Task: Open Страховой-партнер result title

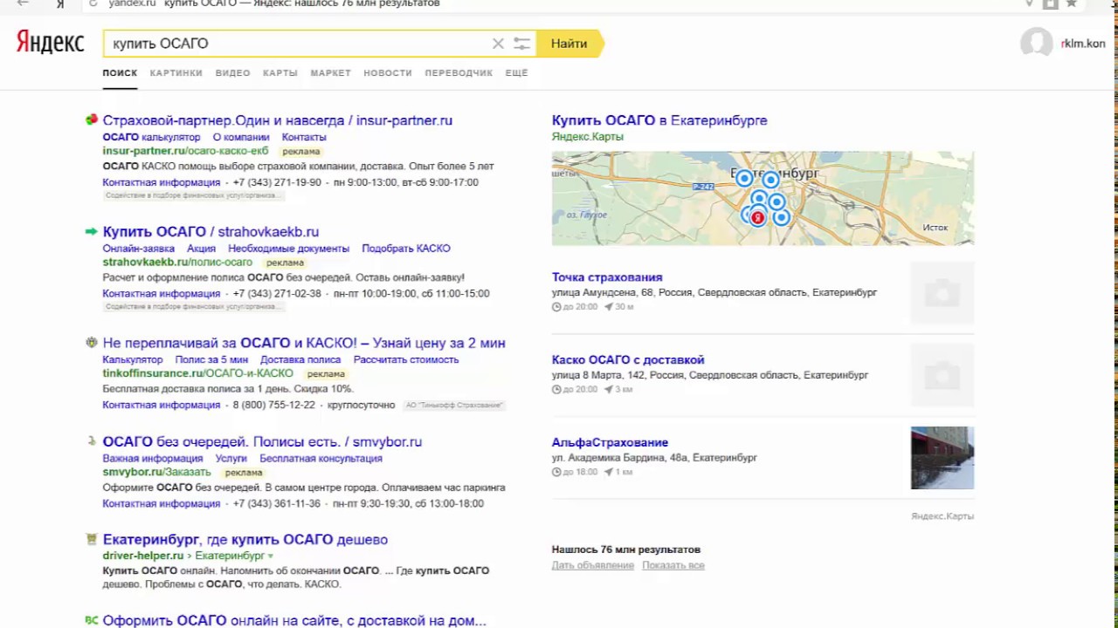Action: [x=277, y=120]
